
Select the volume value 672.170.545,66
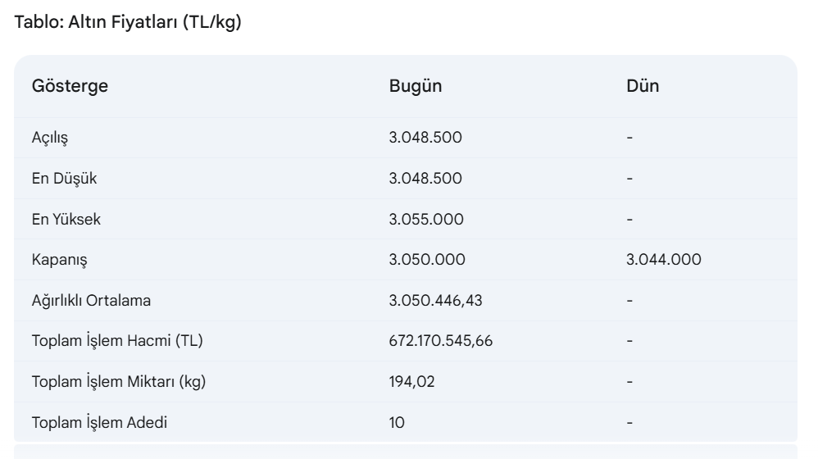point(441,341)
